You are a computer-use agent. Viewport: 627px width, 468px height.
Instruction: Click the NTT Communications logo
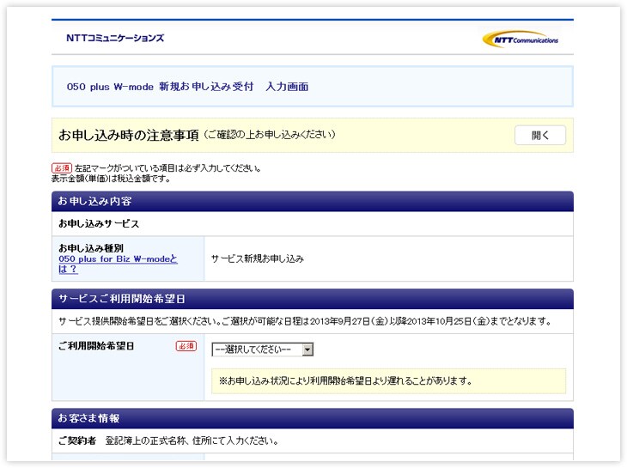coord(520,40)
